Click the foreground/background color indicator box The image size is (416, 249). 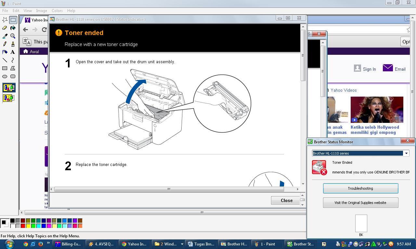tap(5, 223)
